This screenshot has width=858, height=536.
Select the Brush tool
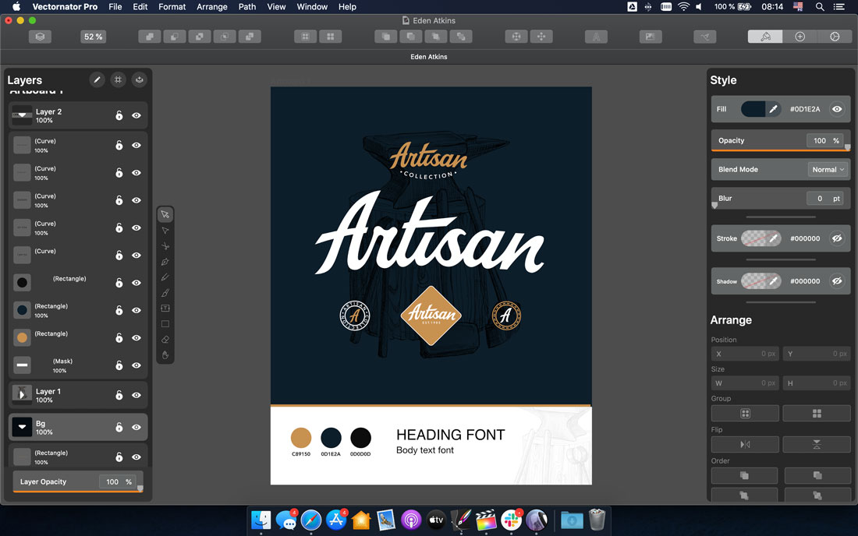165,293
